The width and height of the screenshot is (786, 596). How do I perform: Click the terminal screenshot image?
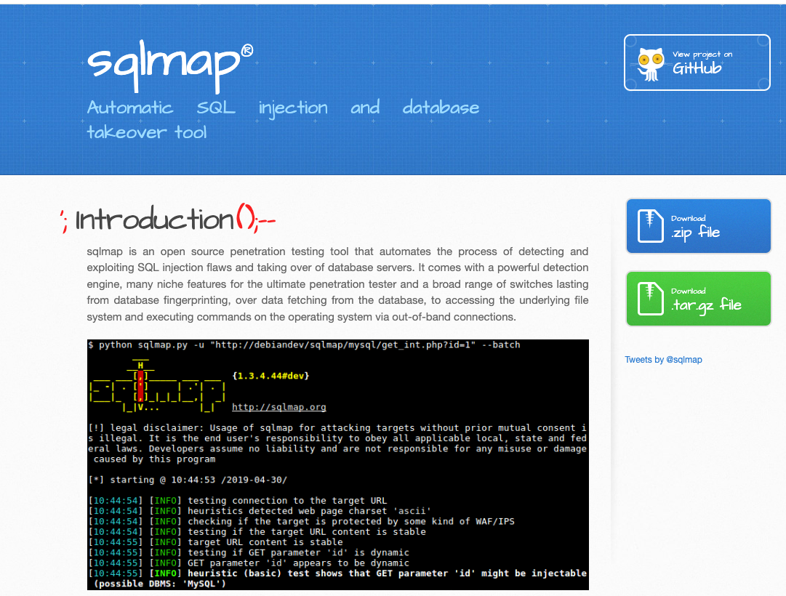tap(338, 464)
